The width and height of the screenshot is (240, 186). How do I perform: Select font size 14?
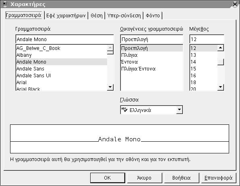(x=204, y=62)
